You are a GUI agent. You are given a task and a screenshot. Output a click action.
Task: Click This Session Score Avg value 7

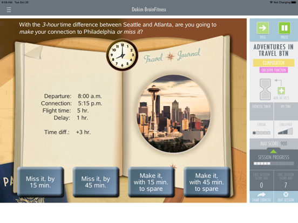[x=286, y=185]
